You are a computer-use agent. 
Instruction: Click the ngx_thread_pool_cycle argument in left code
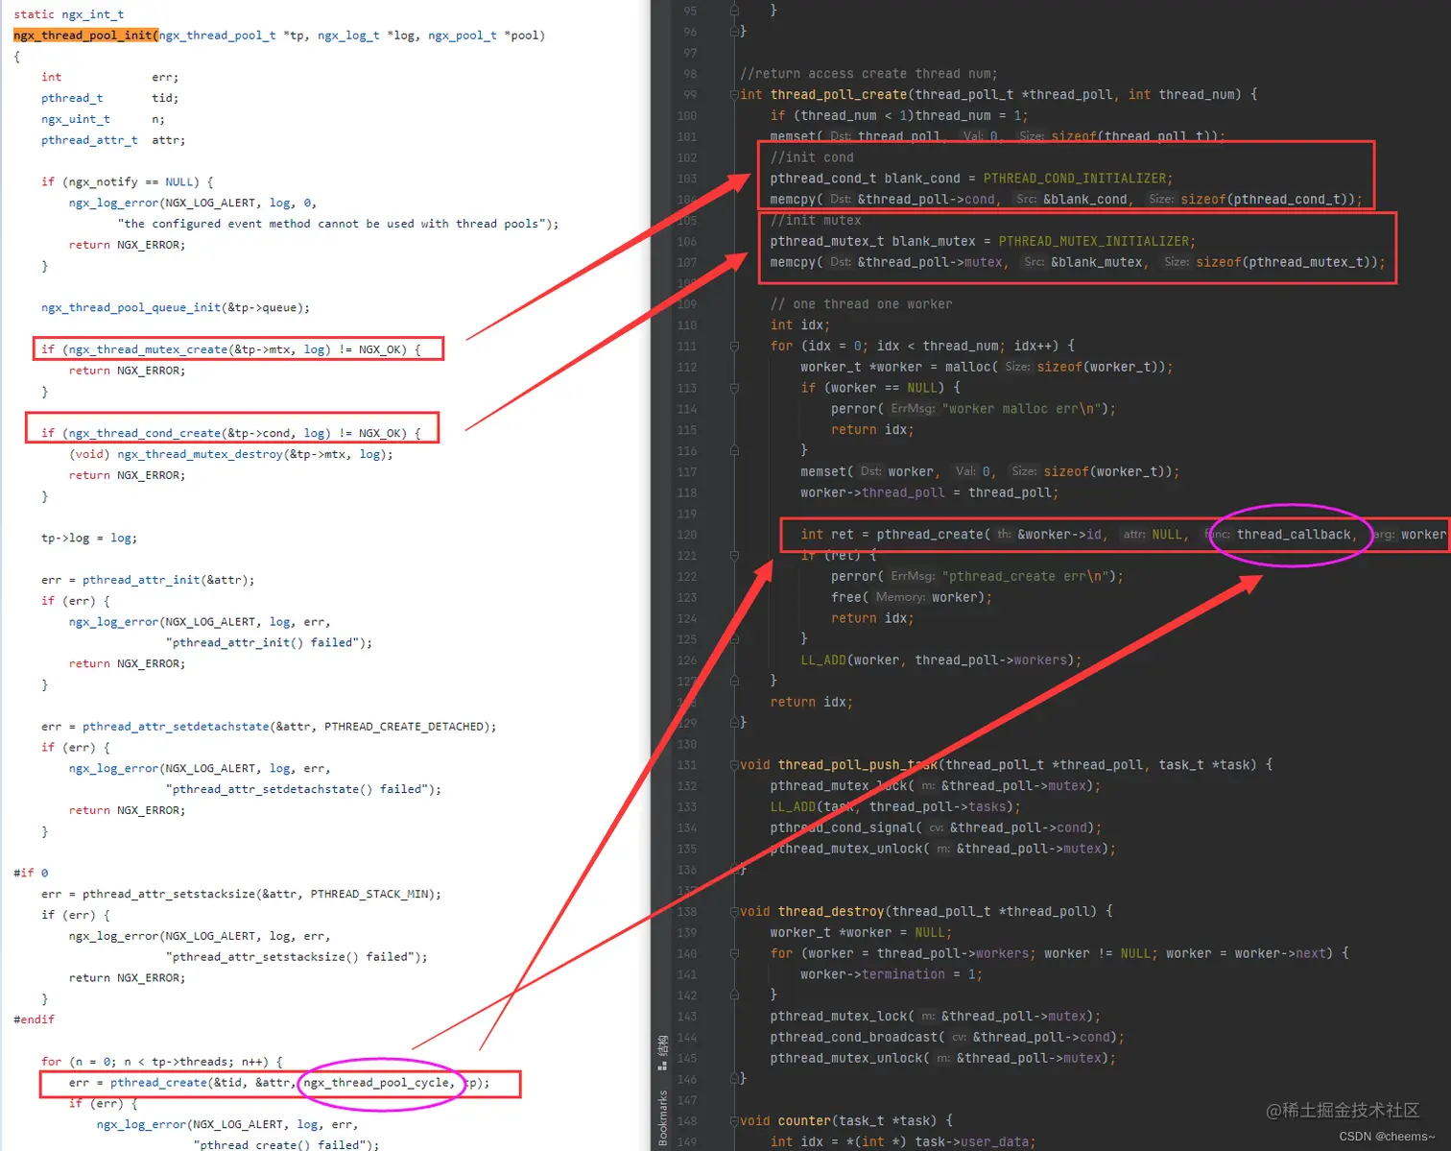pyautogui.click(x=376, y=1083)
